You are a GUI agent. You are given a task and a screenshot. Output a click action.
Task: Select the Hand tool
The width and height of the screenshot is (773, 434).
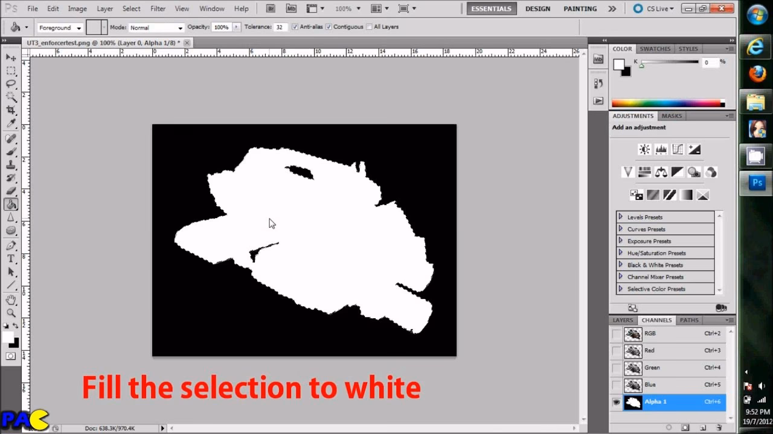pos(11,300)
